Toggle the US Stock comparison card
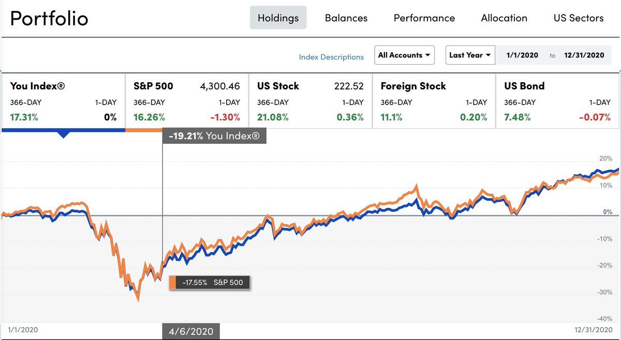Image resolution: width=621 pixels, height=340 pixels. tap(310, 101)
